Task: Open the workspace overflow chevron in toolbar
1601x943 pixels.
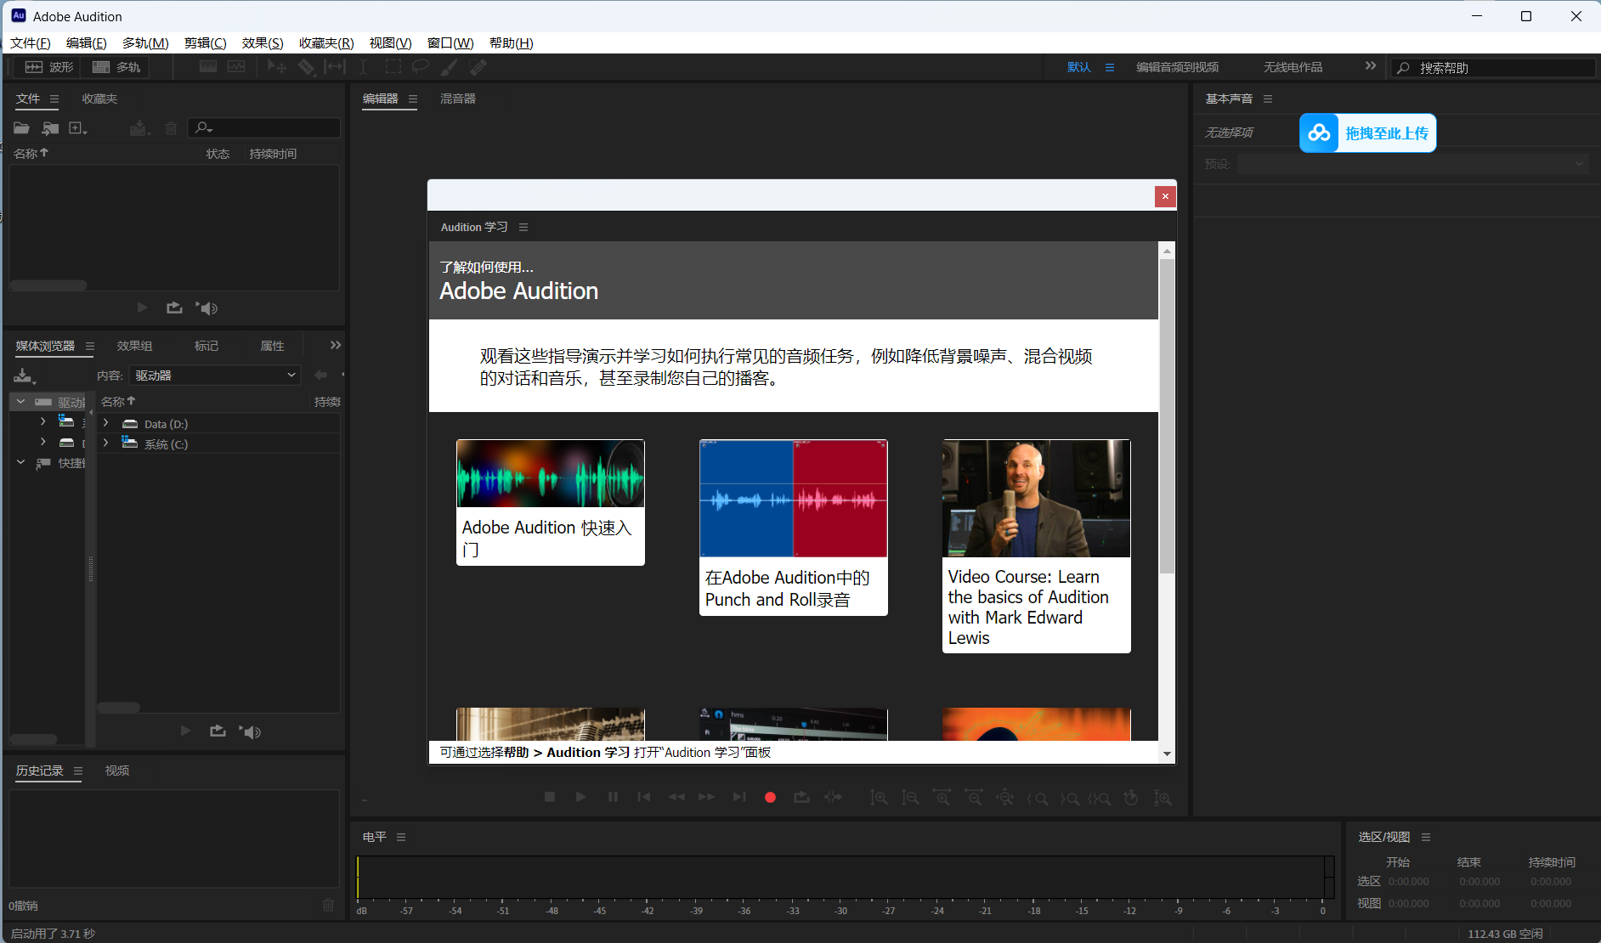Action: 1370,65
